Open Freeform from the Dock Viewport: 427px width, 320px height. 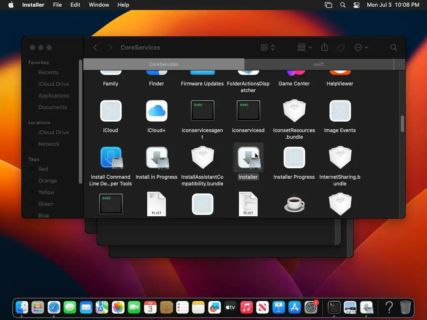(x=214, y=307)
